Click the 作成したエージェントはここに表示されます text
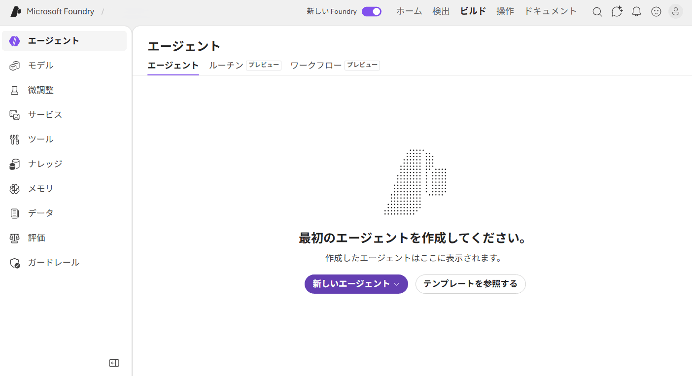The image size is (692, 376). point(413,258)
